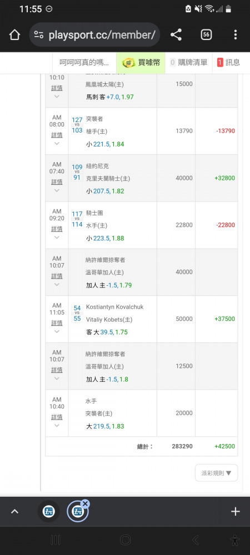Image resolution: width=250 pixels, height=555 pixels.
Task: Open the 購牌清單 tab
Action: click(189, 63)
